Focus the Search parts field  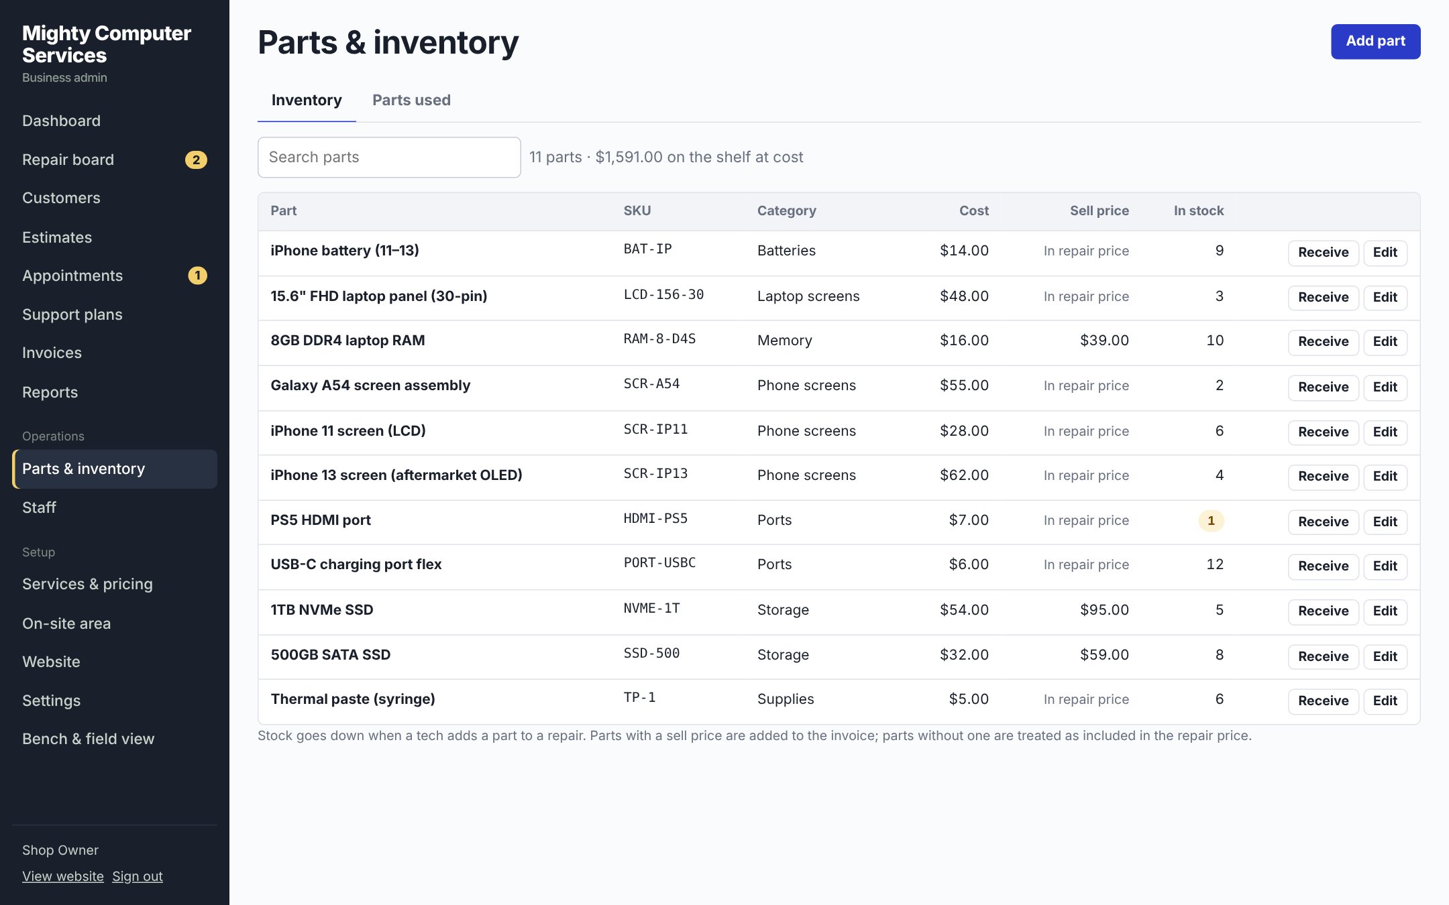pyautogui.click(x=389, y=157)
